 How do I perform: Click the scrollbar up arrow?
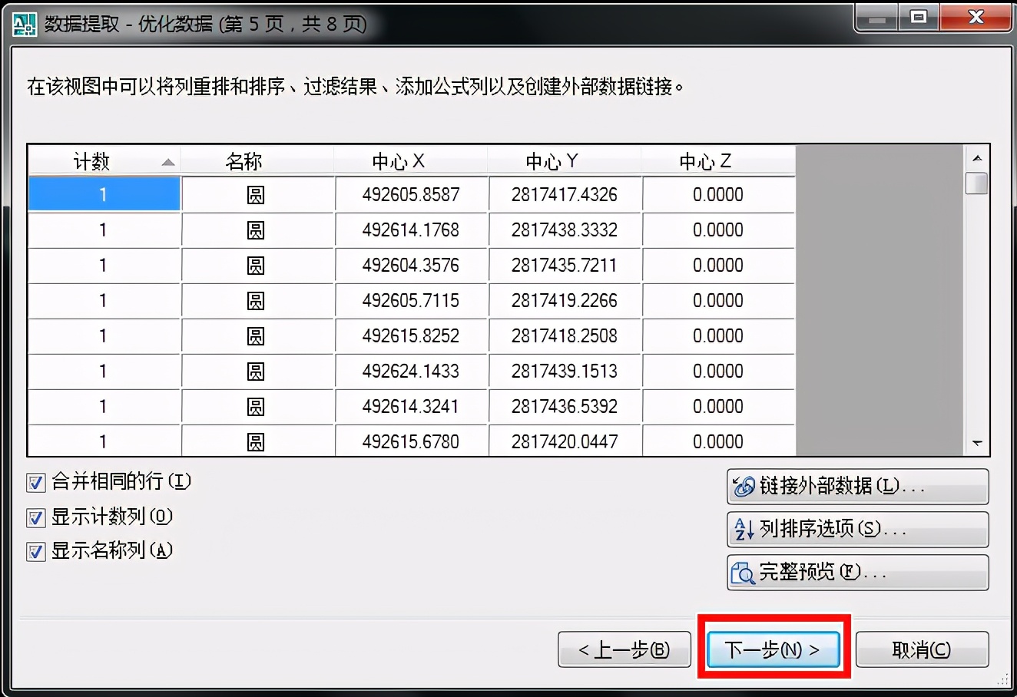coord(977,157)
